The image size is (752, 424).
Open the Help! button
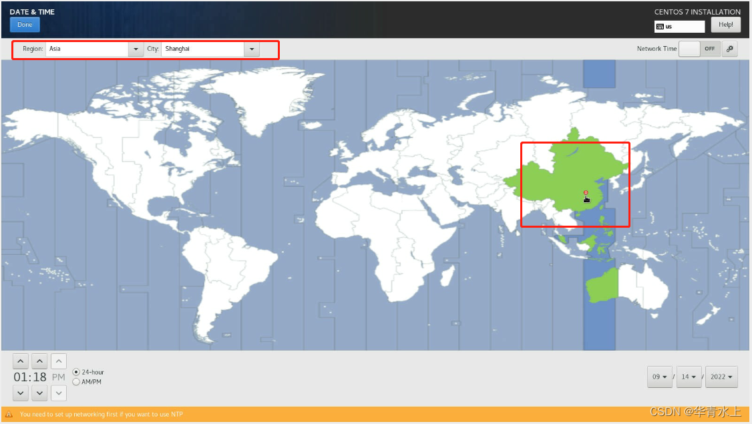click(x=726, y=25)
